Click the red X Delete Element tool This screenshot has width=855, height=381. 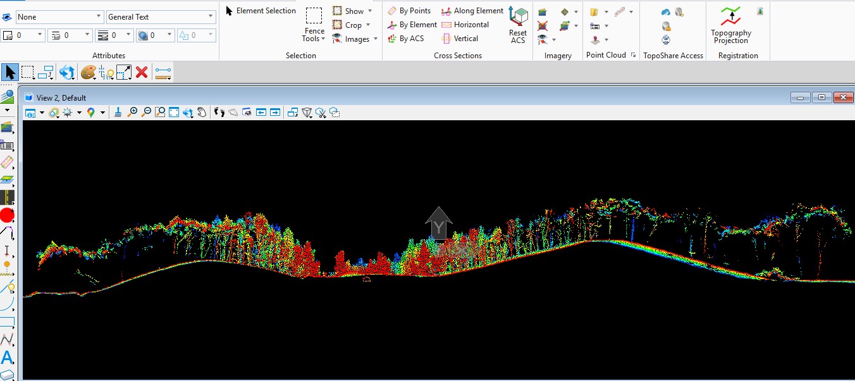142,72
